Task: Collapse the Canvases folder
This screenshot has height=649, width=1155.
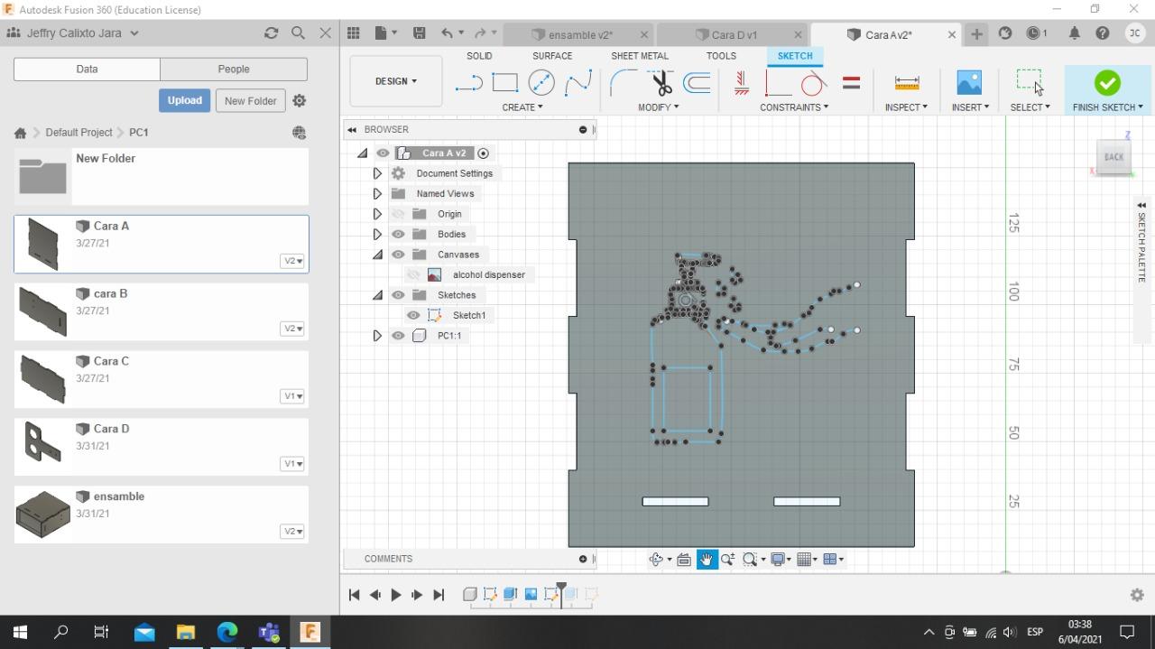Action: click(x=377, y=255)
